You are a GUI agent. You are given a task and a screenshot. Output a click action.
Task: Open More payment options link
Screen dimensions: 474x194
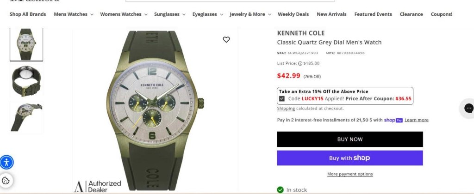coord(350,174)
